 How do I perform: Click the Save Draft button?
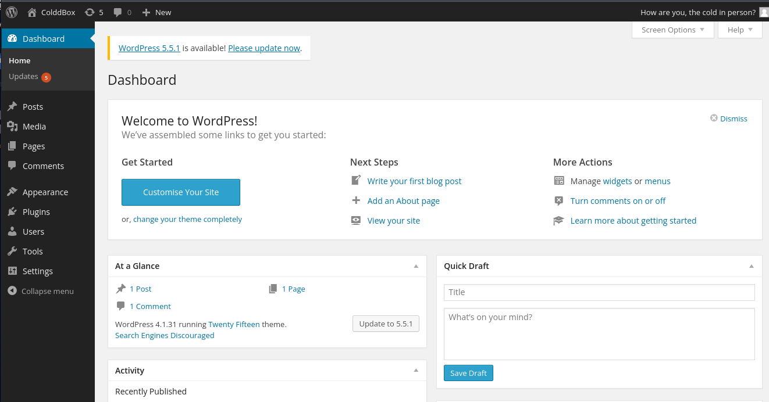[x=468, y=373]
